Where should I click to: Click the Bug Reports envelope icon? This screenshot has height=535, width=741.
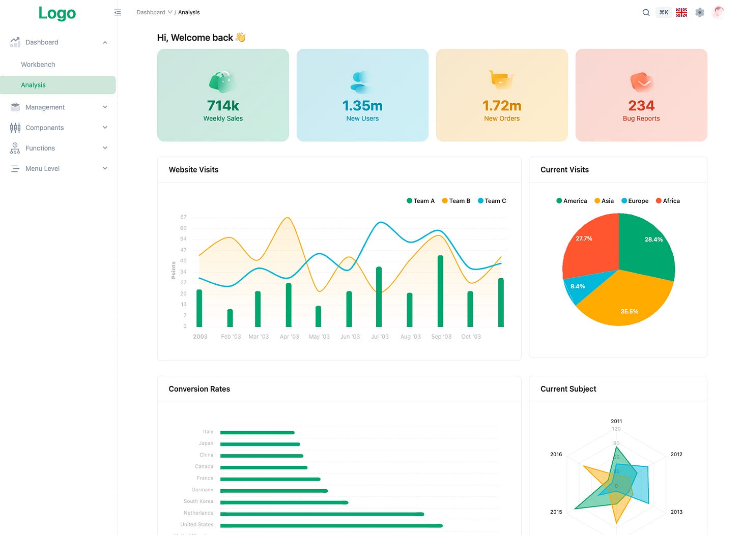(x=641, y=81)
